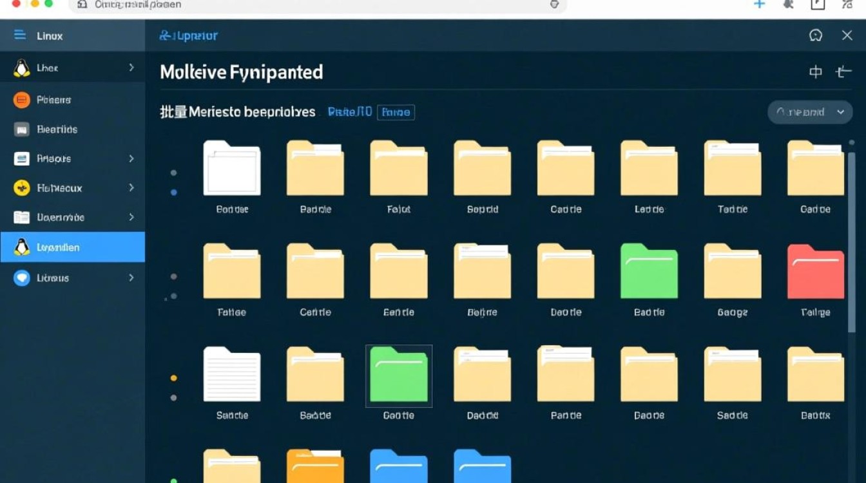Expand the blue shield sidebar item's chevron
This screenshot has width=866, height=483.
[131, 278]
